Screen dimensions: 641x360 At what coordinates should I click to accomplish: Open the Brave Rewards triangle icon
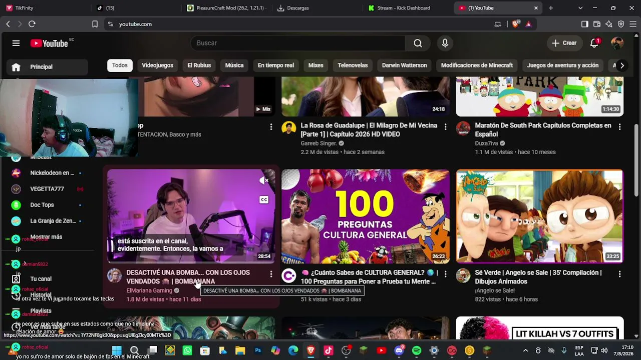[528, 24]
